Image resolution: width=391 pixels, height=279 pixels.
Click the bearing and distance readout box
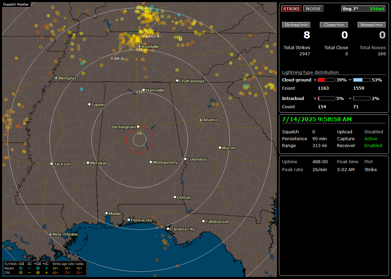363,9
